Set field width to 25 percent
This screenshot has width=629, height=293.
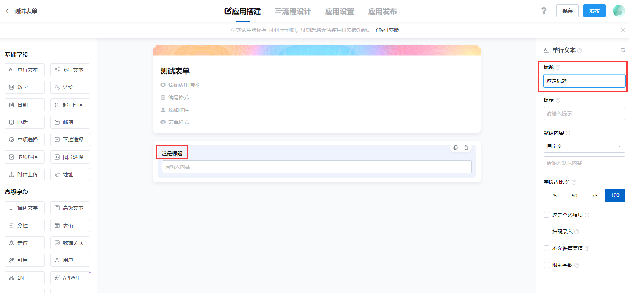554,196
